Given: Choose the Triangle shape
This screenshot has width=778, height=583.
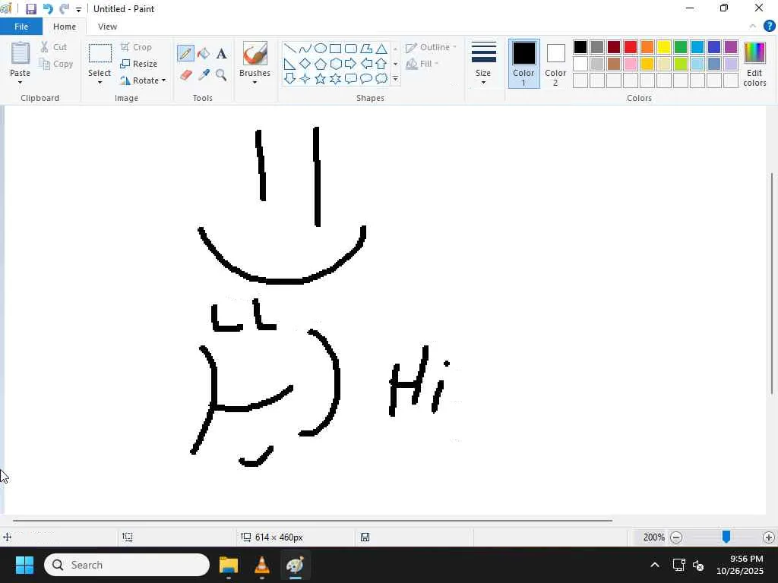Looking at the screenshot, I should [x=381, y=48].
